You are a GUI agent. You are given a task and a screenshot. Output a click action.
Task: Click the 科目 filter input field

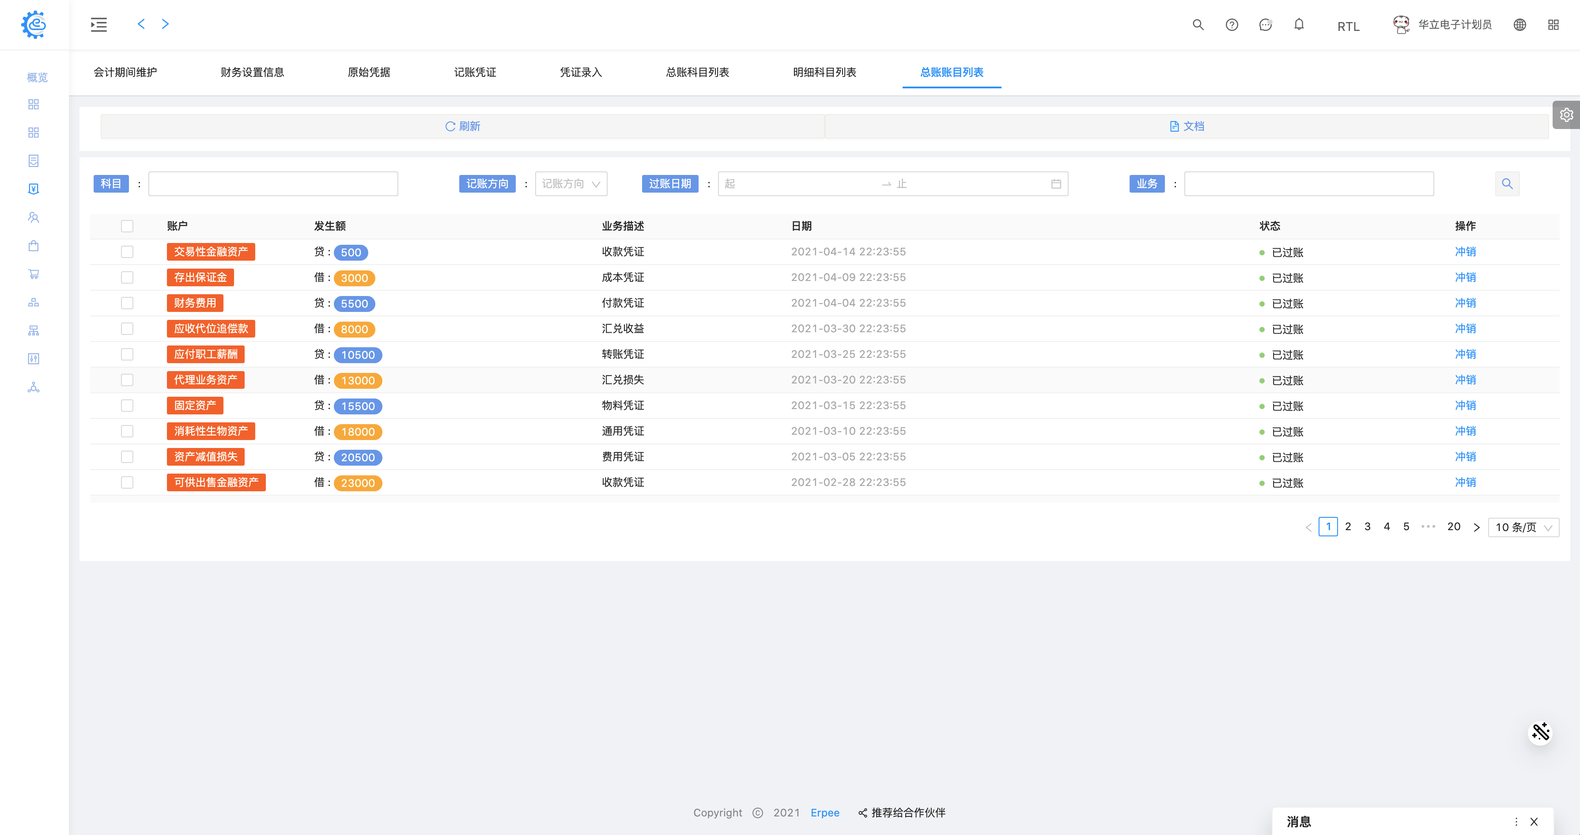(273, 183)
